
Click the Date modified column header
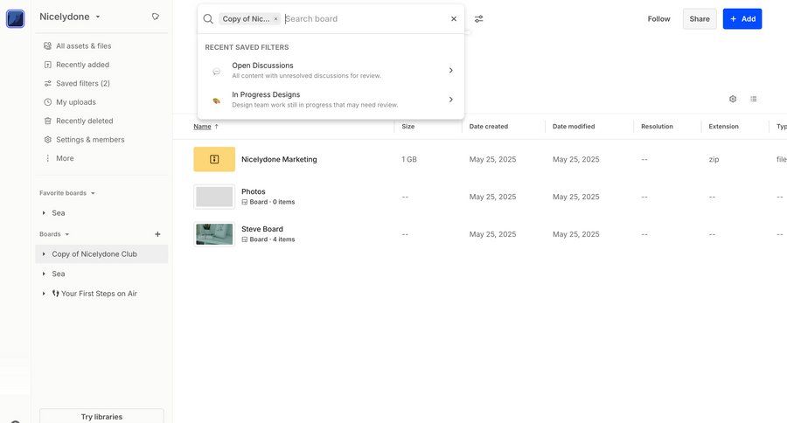pos(573,127)
